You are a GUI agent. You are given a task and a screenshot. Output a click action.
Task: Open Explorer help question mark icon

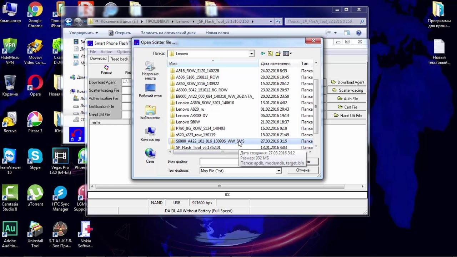coord(358,33)
